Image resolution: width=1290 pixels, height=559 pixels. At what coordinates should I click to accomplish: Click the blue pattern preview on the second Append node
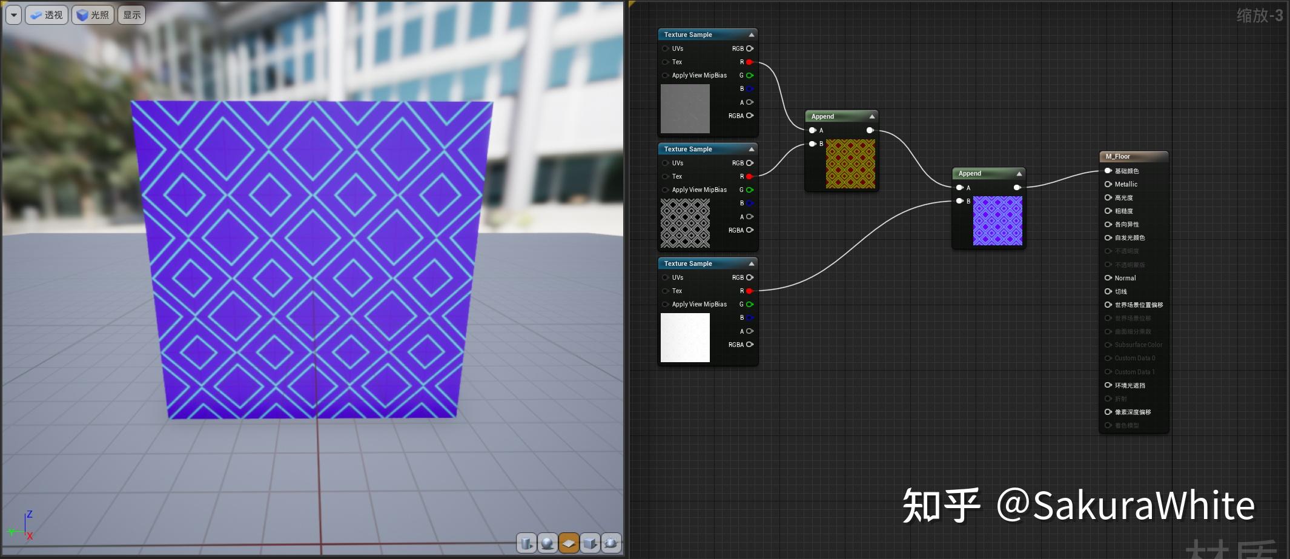pos(997,221)
